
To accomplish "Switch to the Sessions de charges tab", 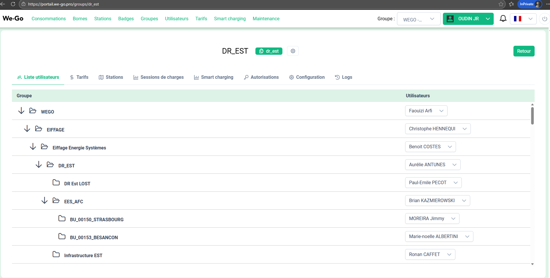I will pyautogui.click(x=158, y=77).
